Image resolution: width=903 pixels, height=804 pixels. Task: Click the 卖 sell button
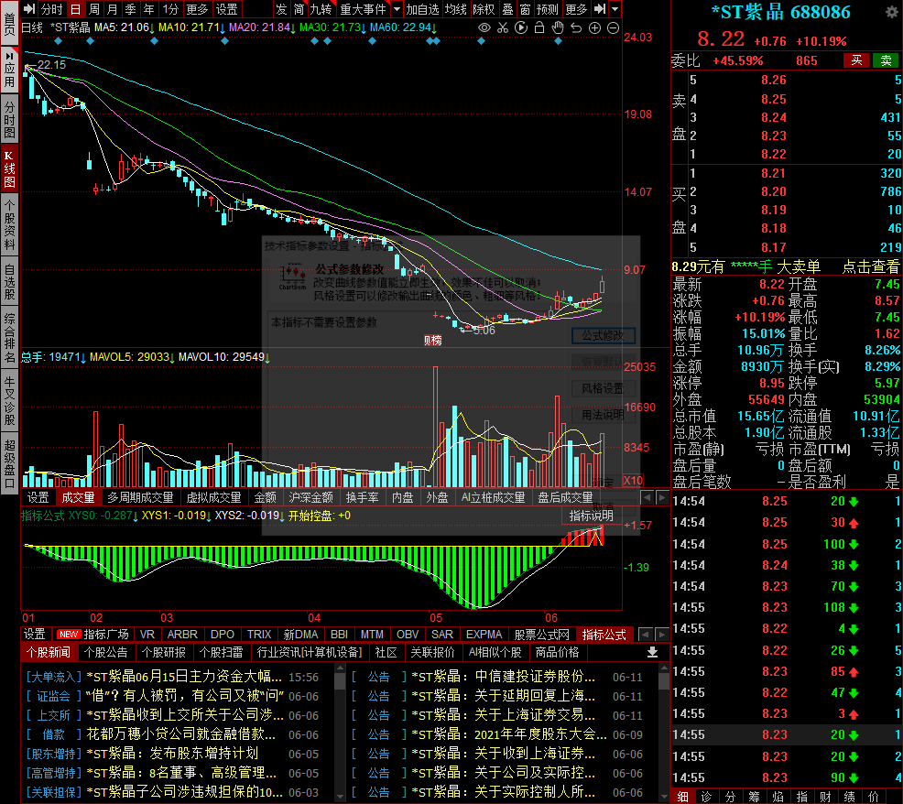point(886,60)
